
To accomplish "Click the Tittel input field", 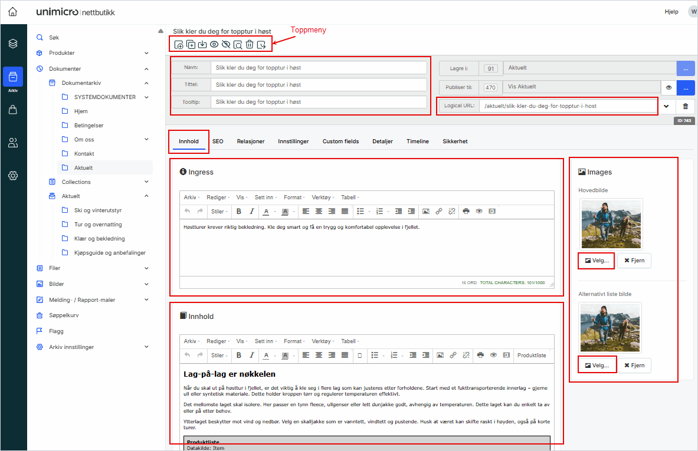I will (319, 85).
